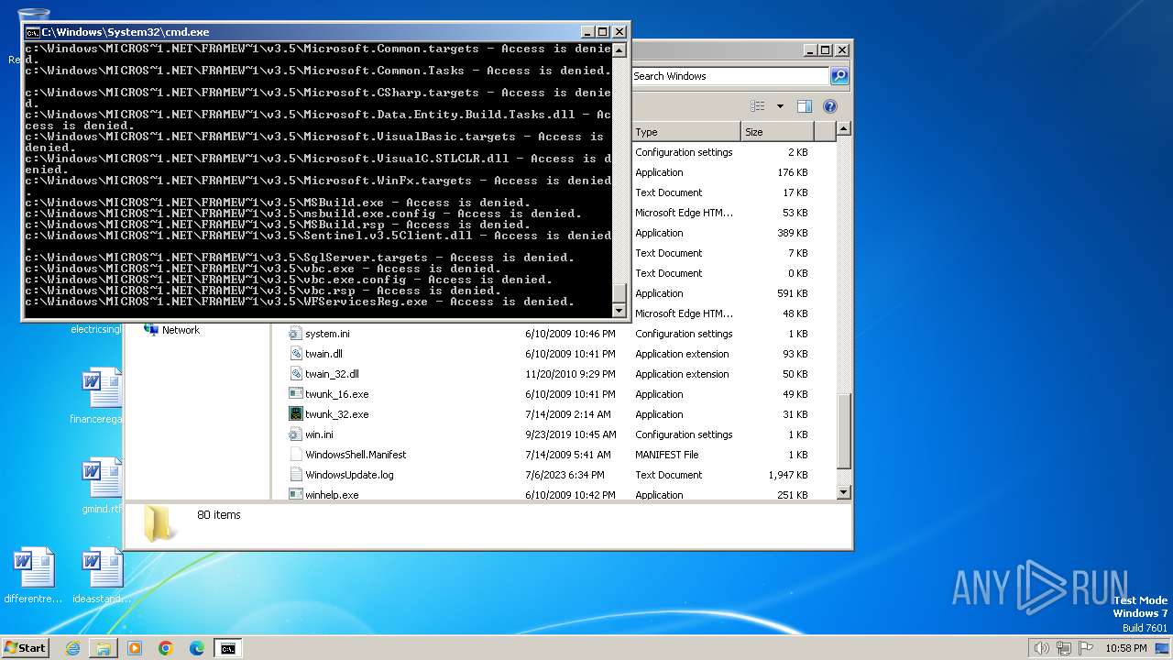
Task: Click the 389 KB size cell
Action: click(x=793, y=233)
